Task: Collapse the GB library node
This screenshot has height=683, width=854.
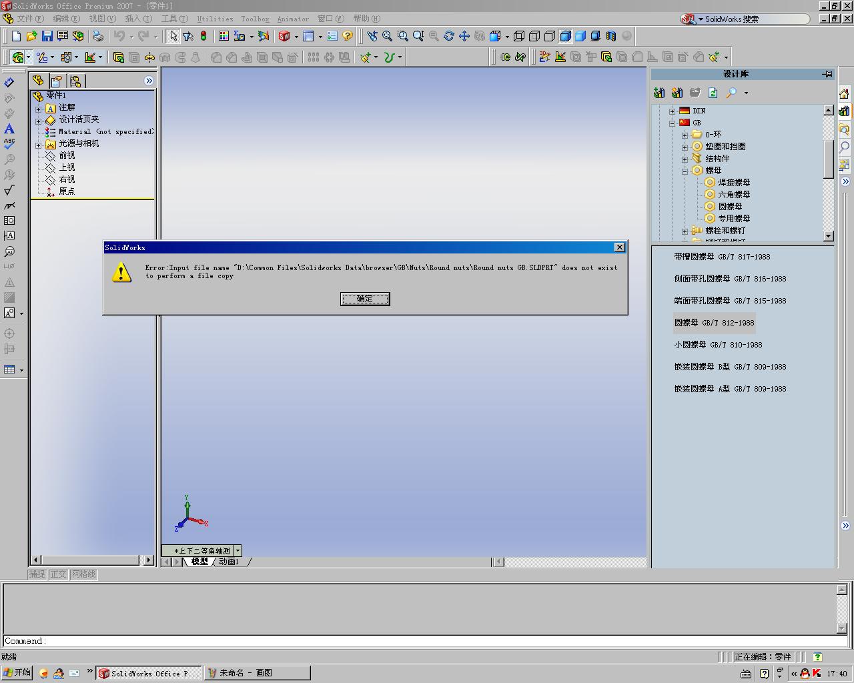Action: click(x=672, y=123)
